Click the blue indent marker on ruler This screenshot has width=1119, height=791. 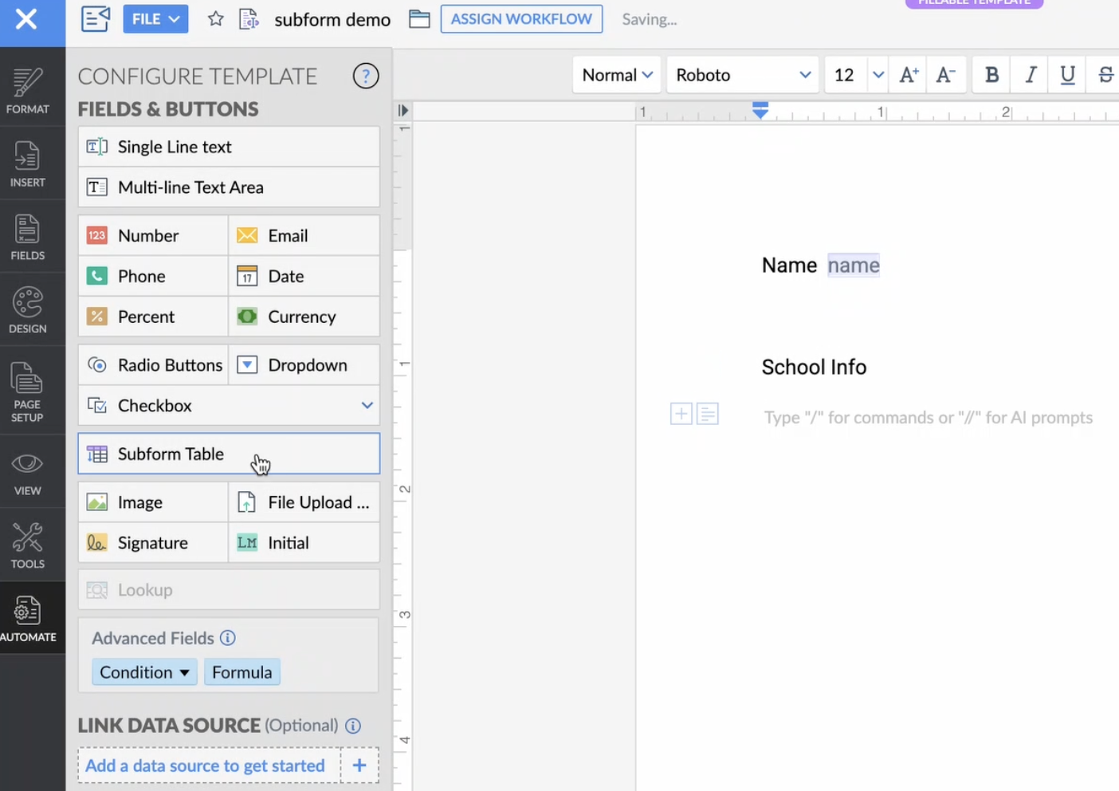(x=760, y=111)
